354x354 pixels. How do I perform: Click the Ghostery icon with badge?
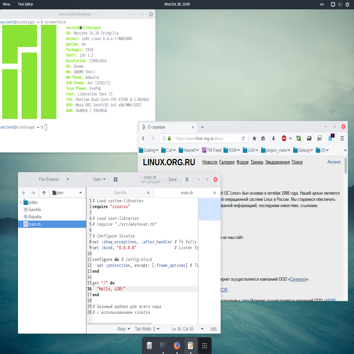pos(330,138)
